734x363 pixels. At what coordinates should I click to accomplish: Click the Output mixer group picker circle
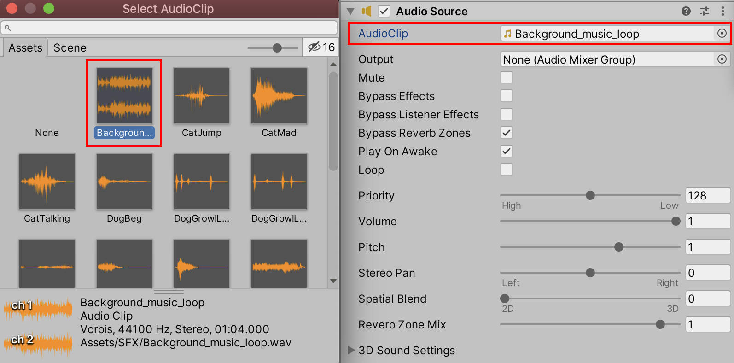pyautogui.click(x=722, y=59)
